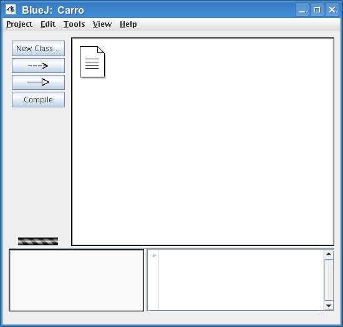
Task: Open the Edit menu
Action: click(x=48, y=24)
